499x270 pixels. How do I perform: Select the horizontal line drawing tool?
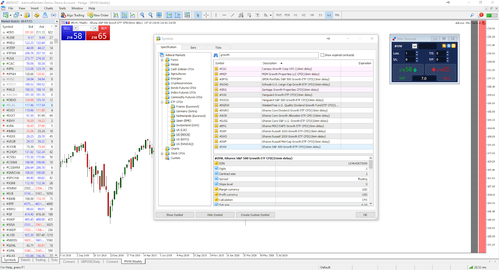(x=224, y=15)
